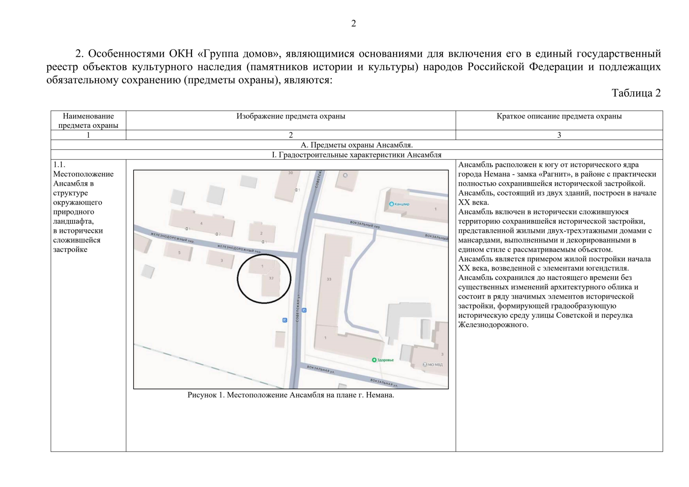The height and width of the screenshot is (487, 689).
Task: Click the Канцлир place name on the map
Action: [x=402, y=204]
